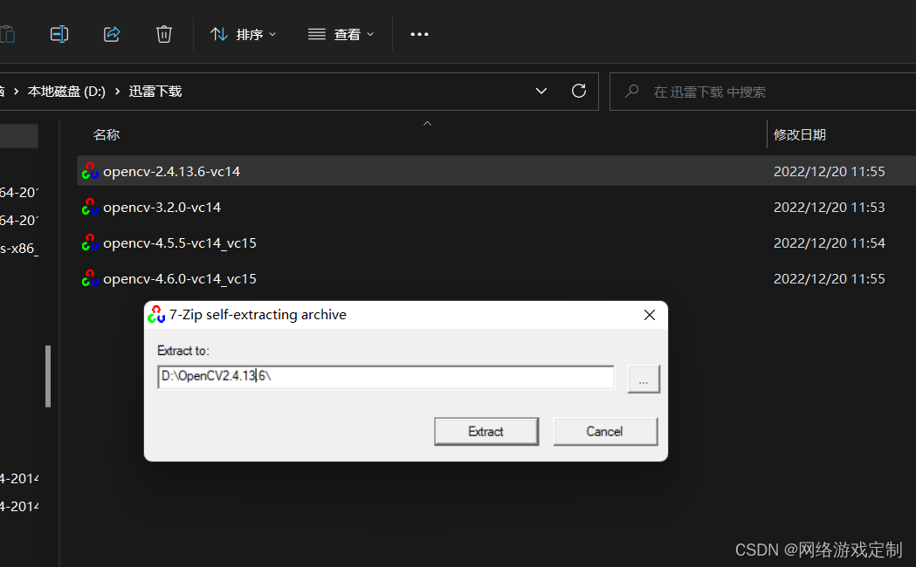Click the Rename icon in the toolbar
This screenshot has width=916, height=567.
tap(59, 34)
